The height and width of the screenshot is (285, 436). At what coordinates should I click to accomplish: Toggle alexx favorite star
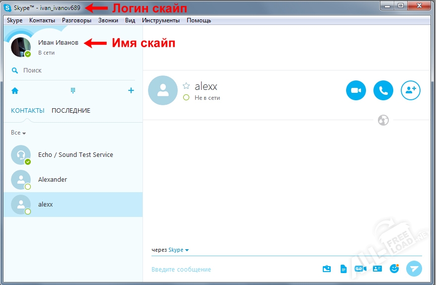pyautogui.click(x=186, y=86)
